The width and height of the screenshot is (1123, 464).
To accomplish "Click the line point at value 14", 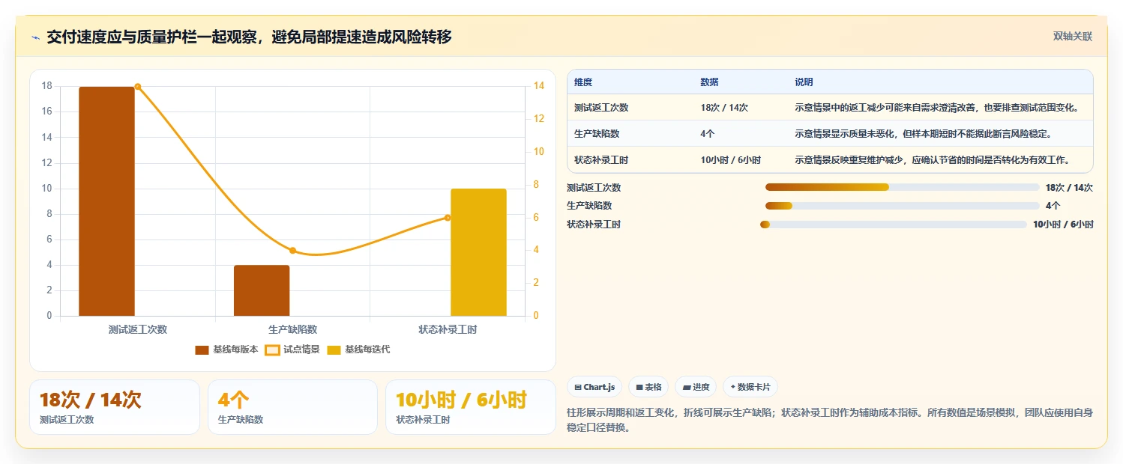I will click(138, 87).
